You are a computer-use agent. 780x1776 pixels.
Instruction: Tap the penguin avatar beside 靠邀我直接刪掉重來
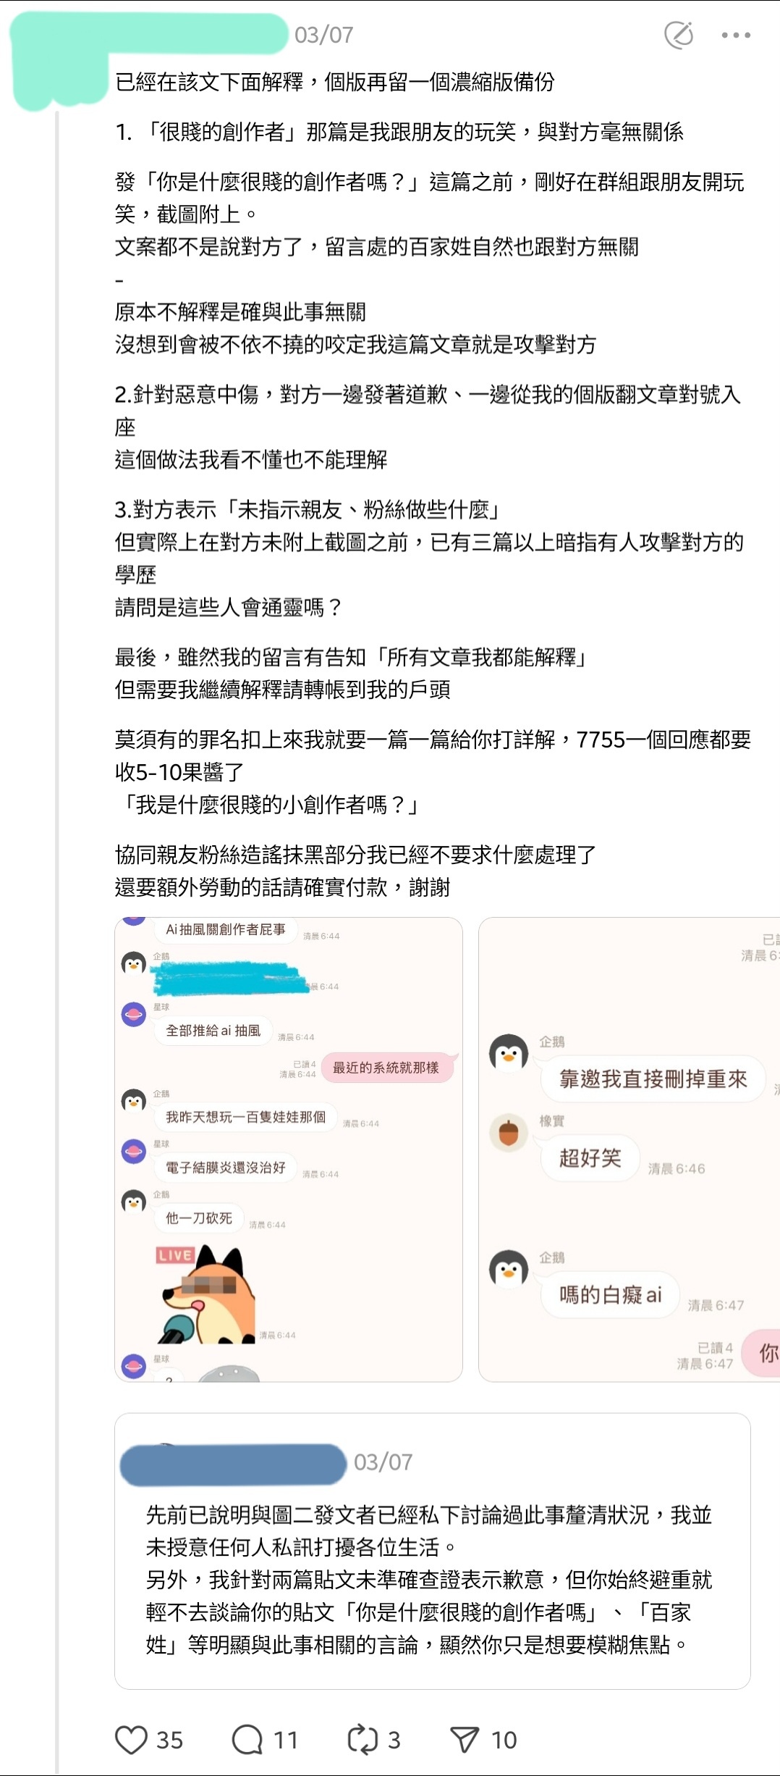point(509,1052)
